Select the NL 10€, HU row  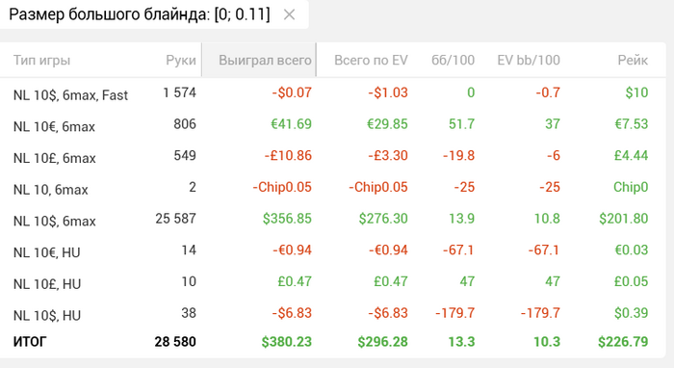click(333, 250)
